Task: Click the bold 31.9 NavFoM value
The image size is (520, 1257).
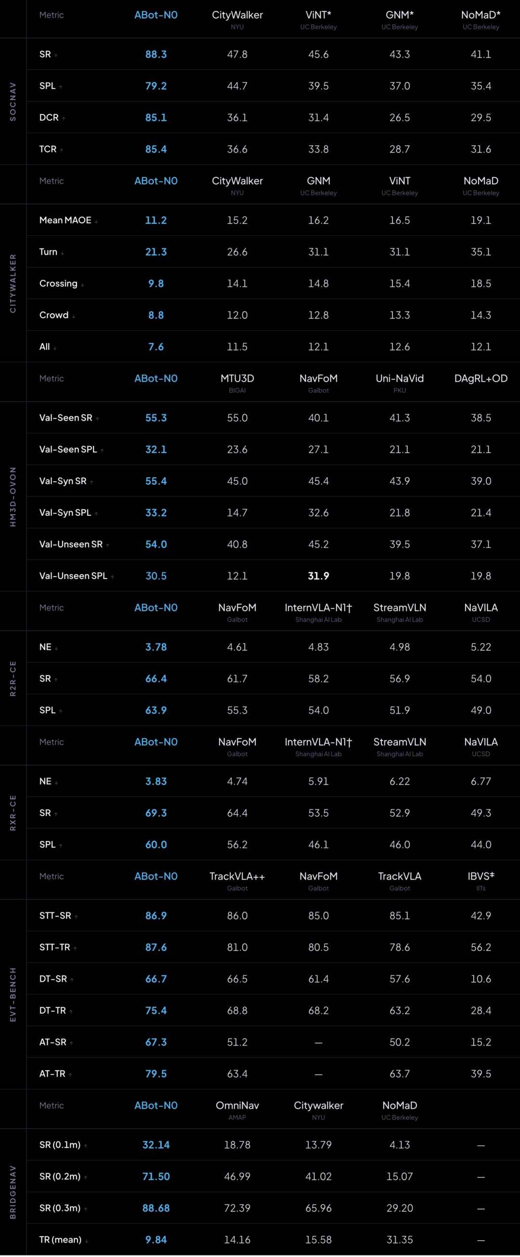Action: tap(318, 577)
